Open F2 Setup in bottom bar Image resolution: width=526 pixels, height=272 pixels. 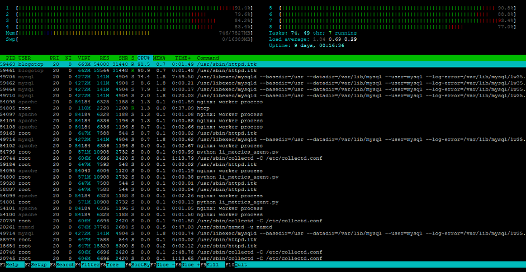[x=37, y=265]
